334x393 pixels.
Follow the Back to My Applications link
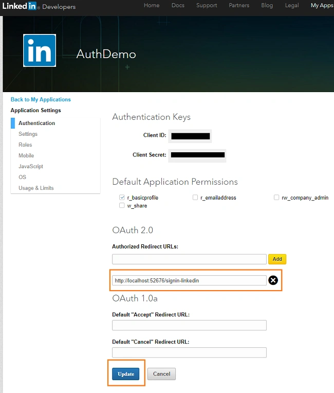pyautogui.click(x=41, y=99)
